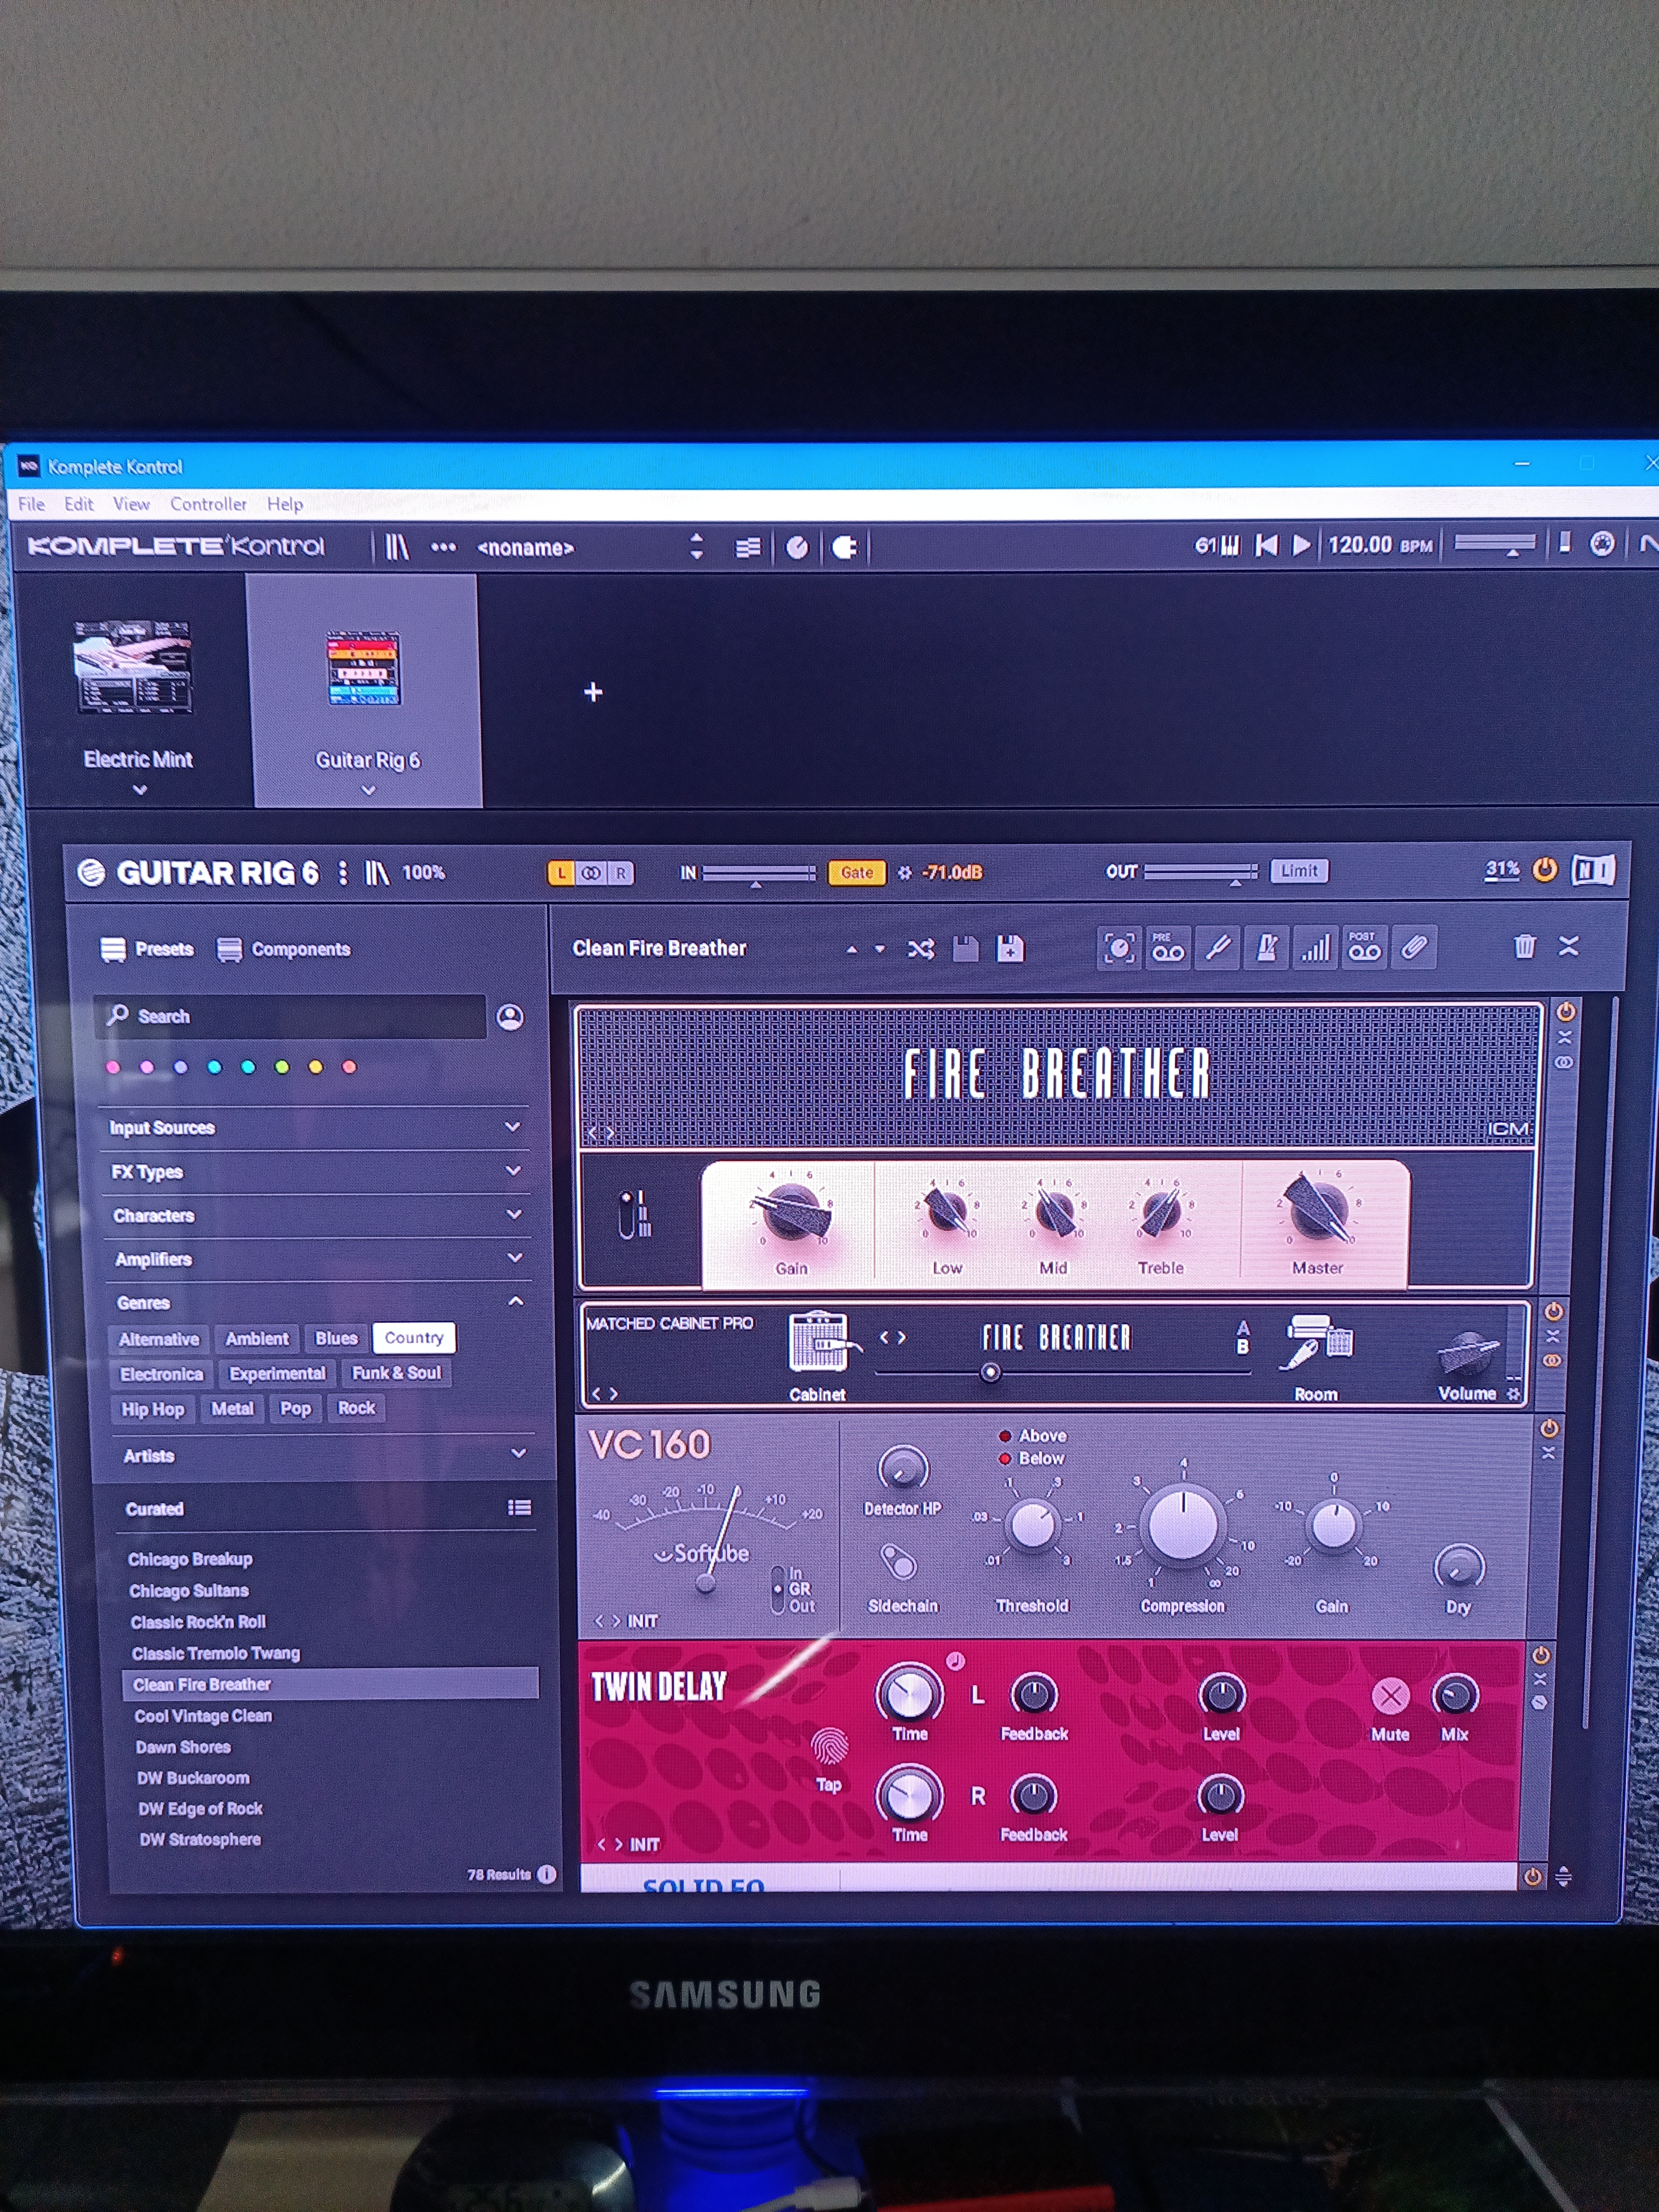The width and height of the screenshot is (1659, 2212).
Task: Click the macro snapshot tool icon
Action: [1118, 947]
